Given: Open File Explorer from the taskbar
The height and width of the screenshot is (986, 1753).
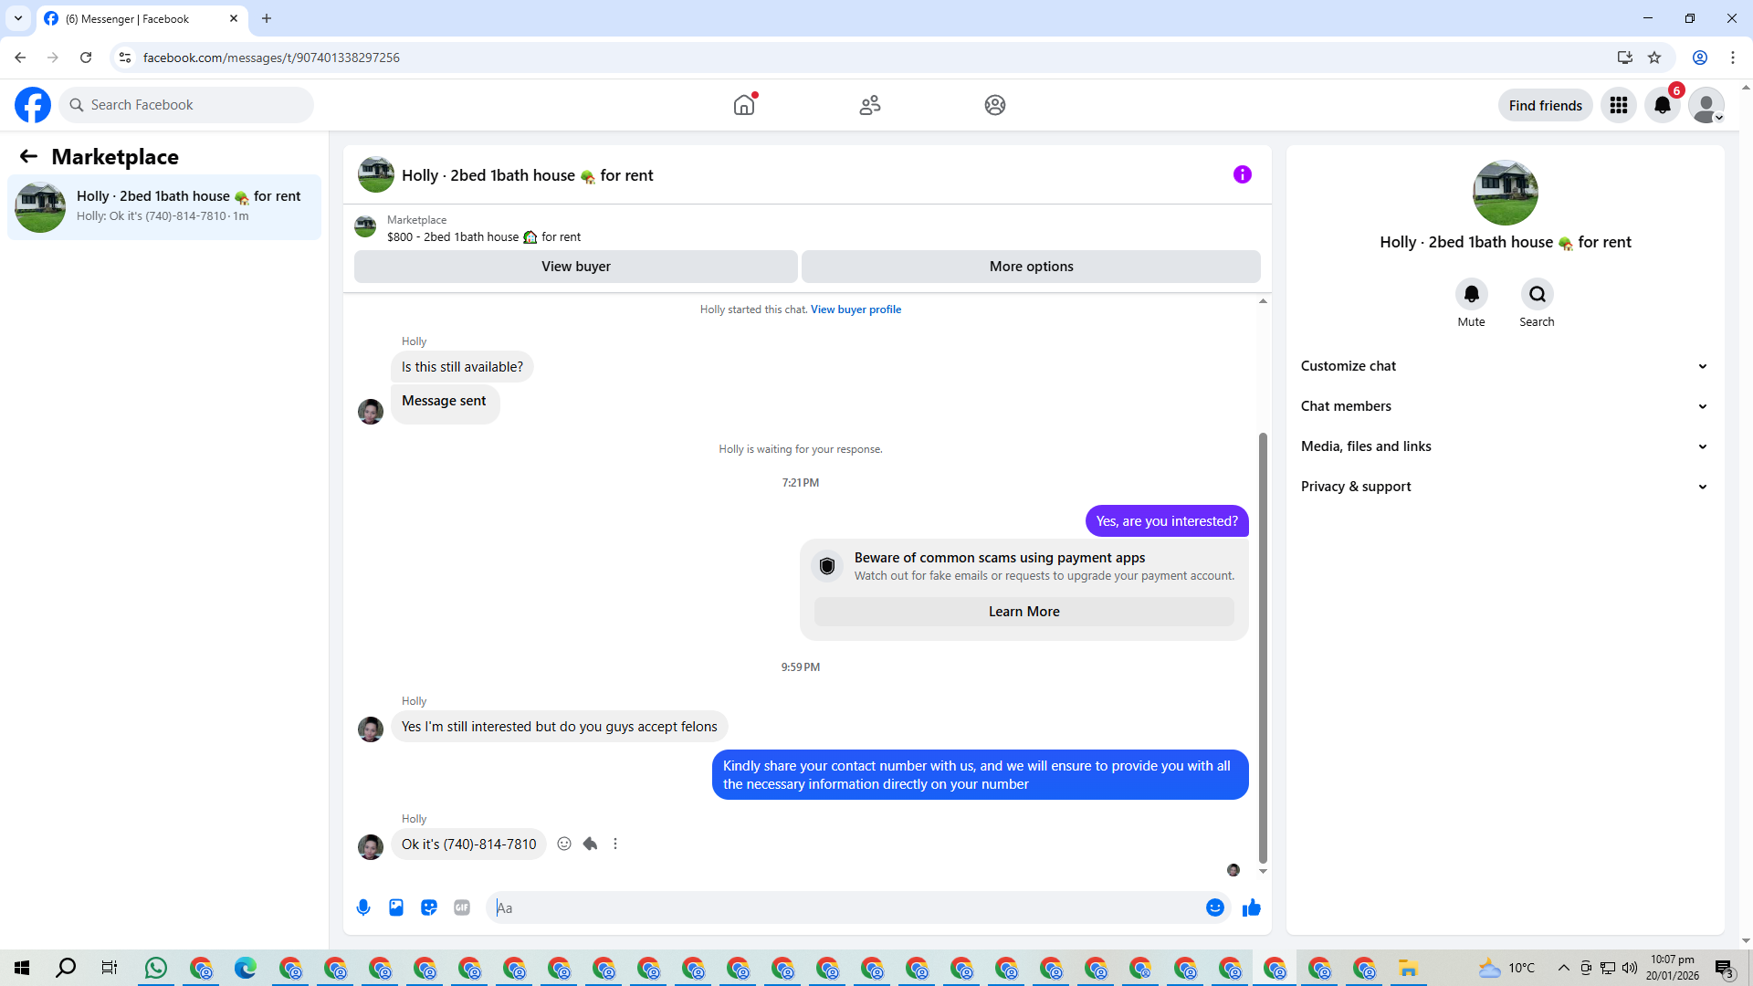Looking at the screenshot, I should coord(1408,968).
